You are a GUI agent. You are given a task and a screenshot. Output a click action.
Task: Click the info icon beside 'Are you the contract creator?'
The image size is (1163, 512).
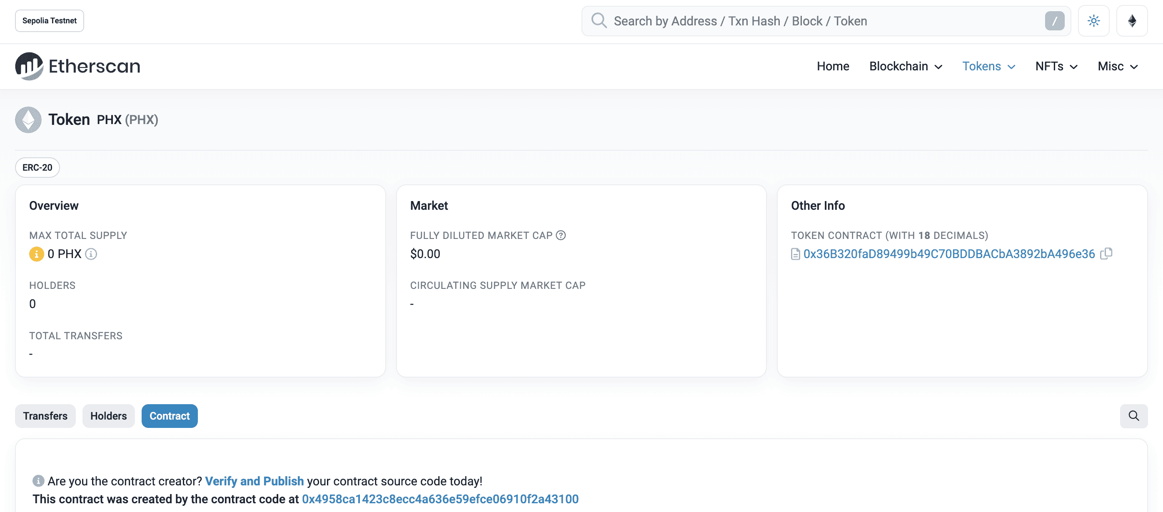[x=38, y=481]
